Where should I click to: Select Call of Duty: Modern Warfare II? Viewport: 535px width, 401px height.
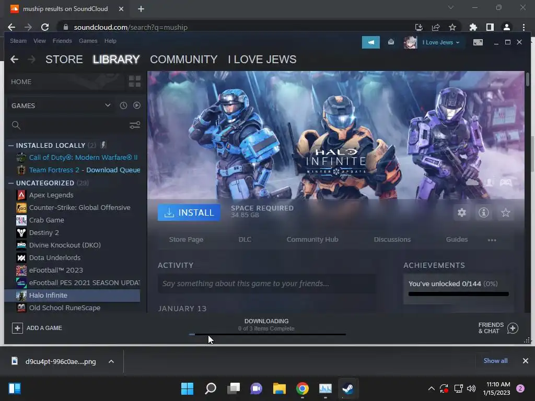tap(83, 158)
